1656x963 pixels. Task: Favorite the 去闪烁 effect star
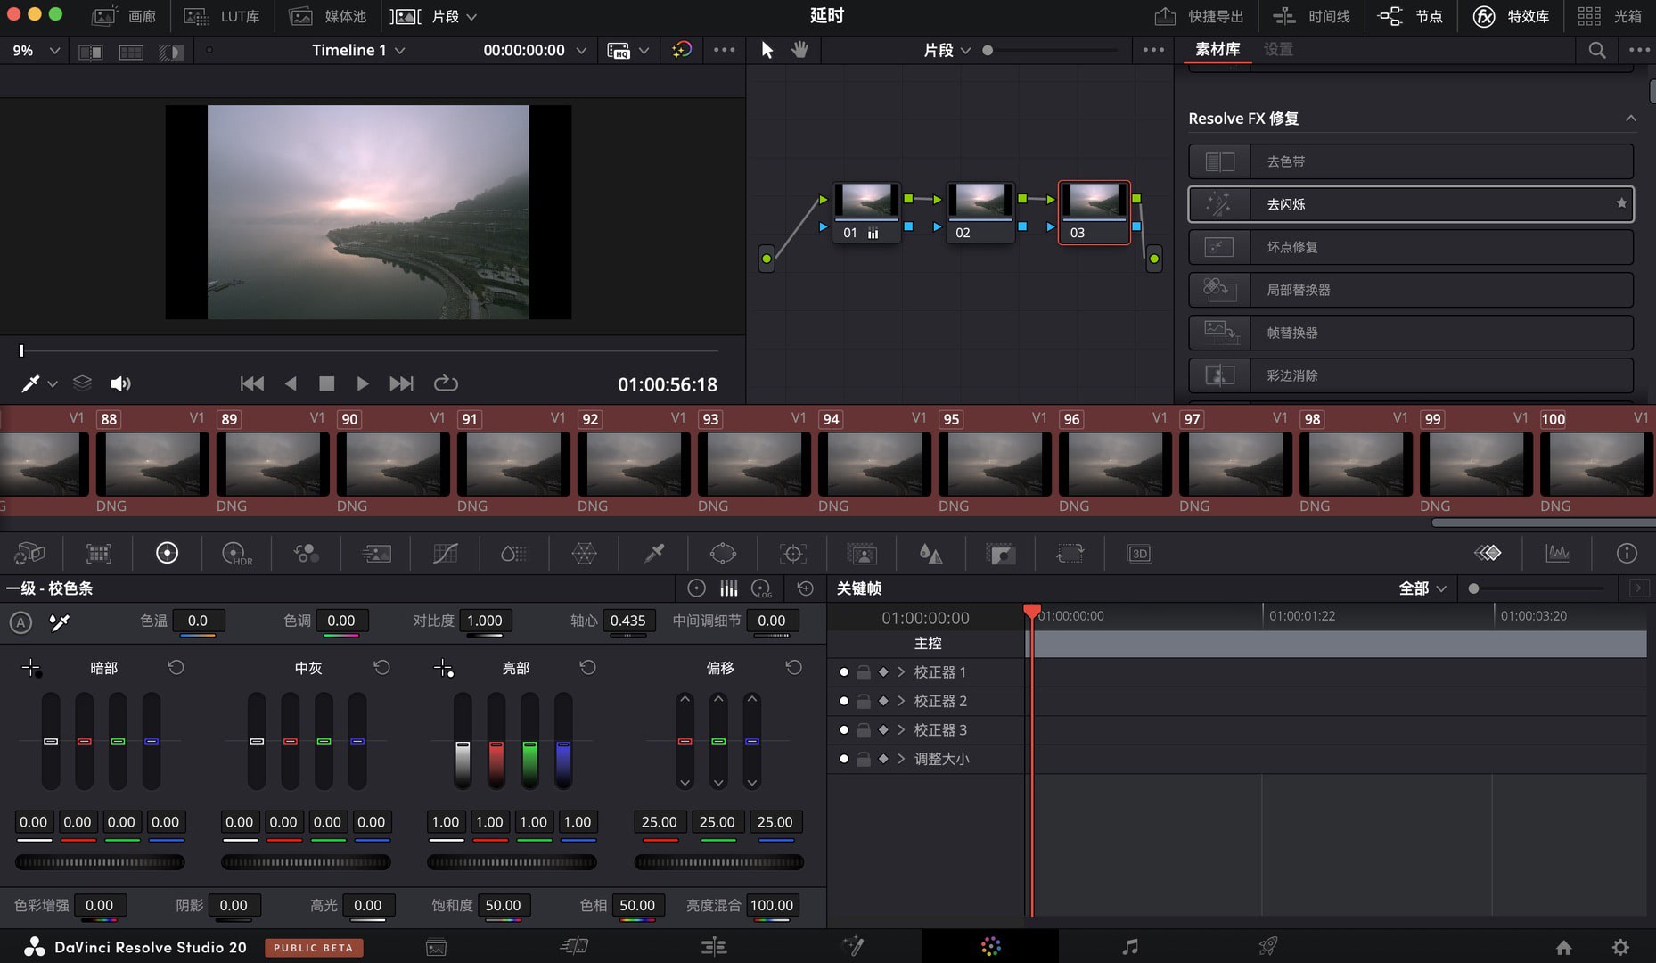click(1621, 203)
